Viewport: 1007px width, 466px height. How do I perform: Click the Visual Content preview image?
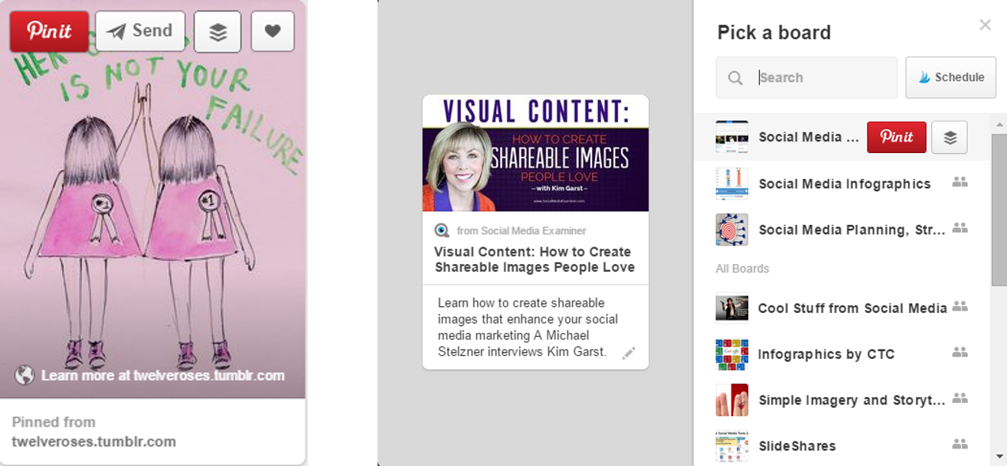[x=535, y=153]
